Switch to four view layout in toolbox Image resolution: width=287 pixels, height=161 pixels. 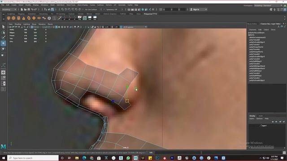(3, 78)
